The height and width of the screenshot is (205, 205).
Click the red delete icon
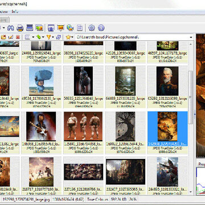tap(18, 37)
